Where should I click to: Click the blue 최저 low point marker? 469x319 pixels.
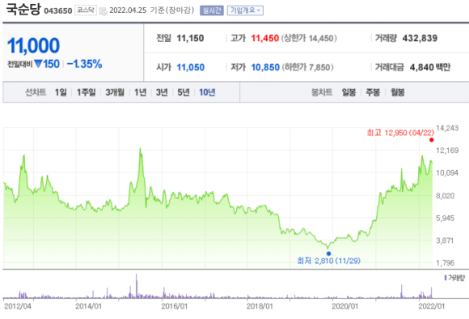pos(328,253)
